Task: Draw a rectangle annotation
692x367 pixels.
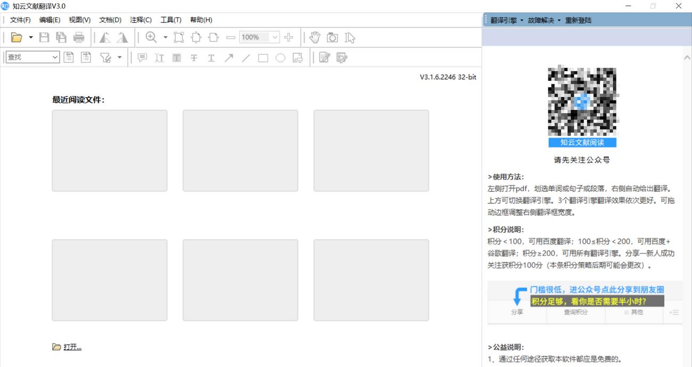Action: [x=262, y=57]
